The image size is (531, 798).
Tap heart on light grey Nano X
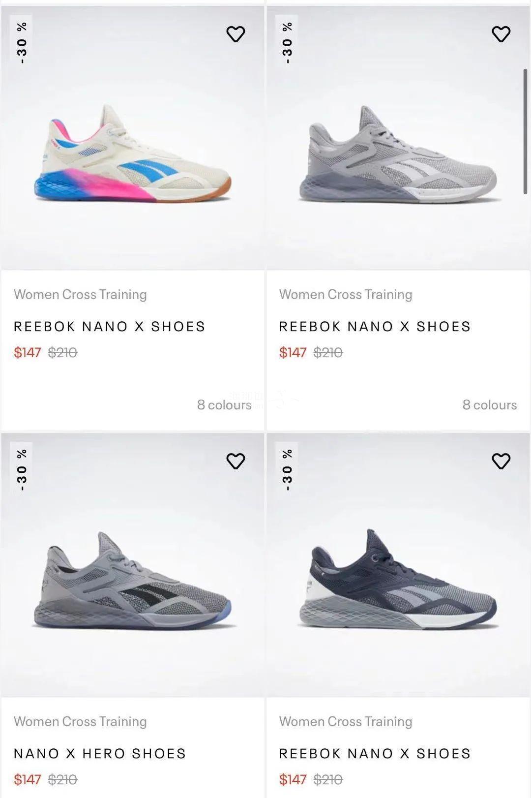click(501, 34)
